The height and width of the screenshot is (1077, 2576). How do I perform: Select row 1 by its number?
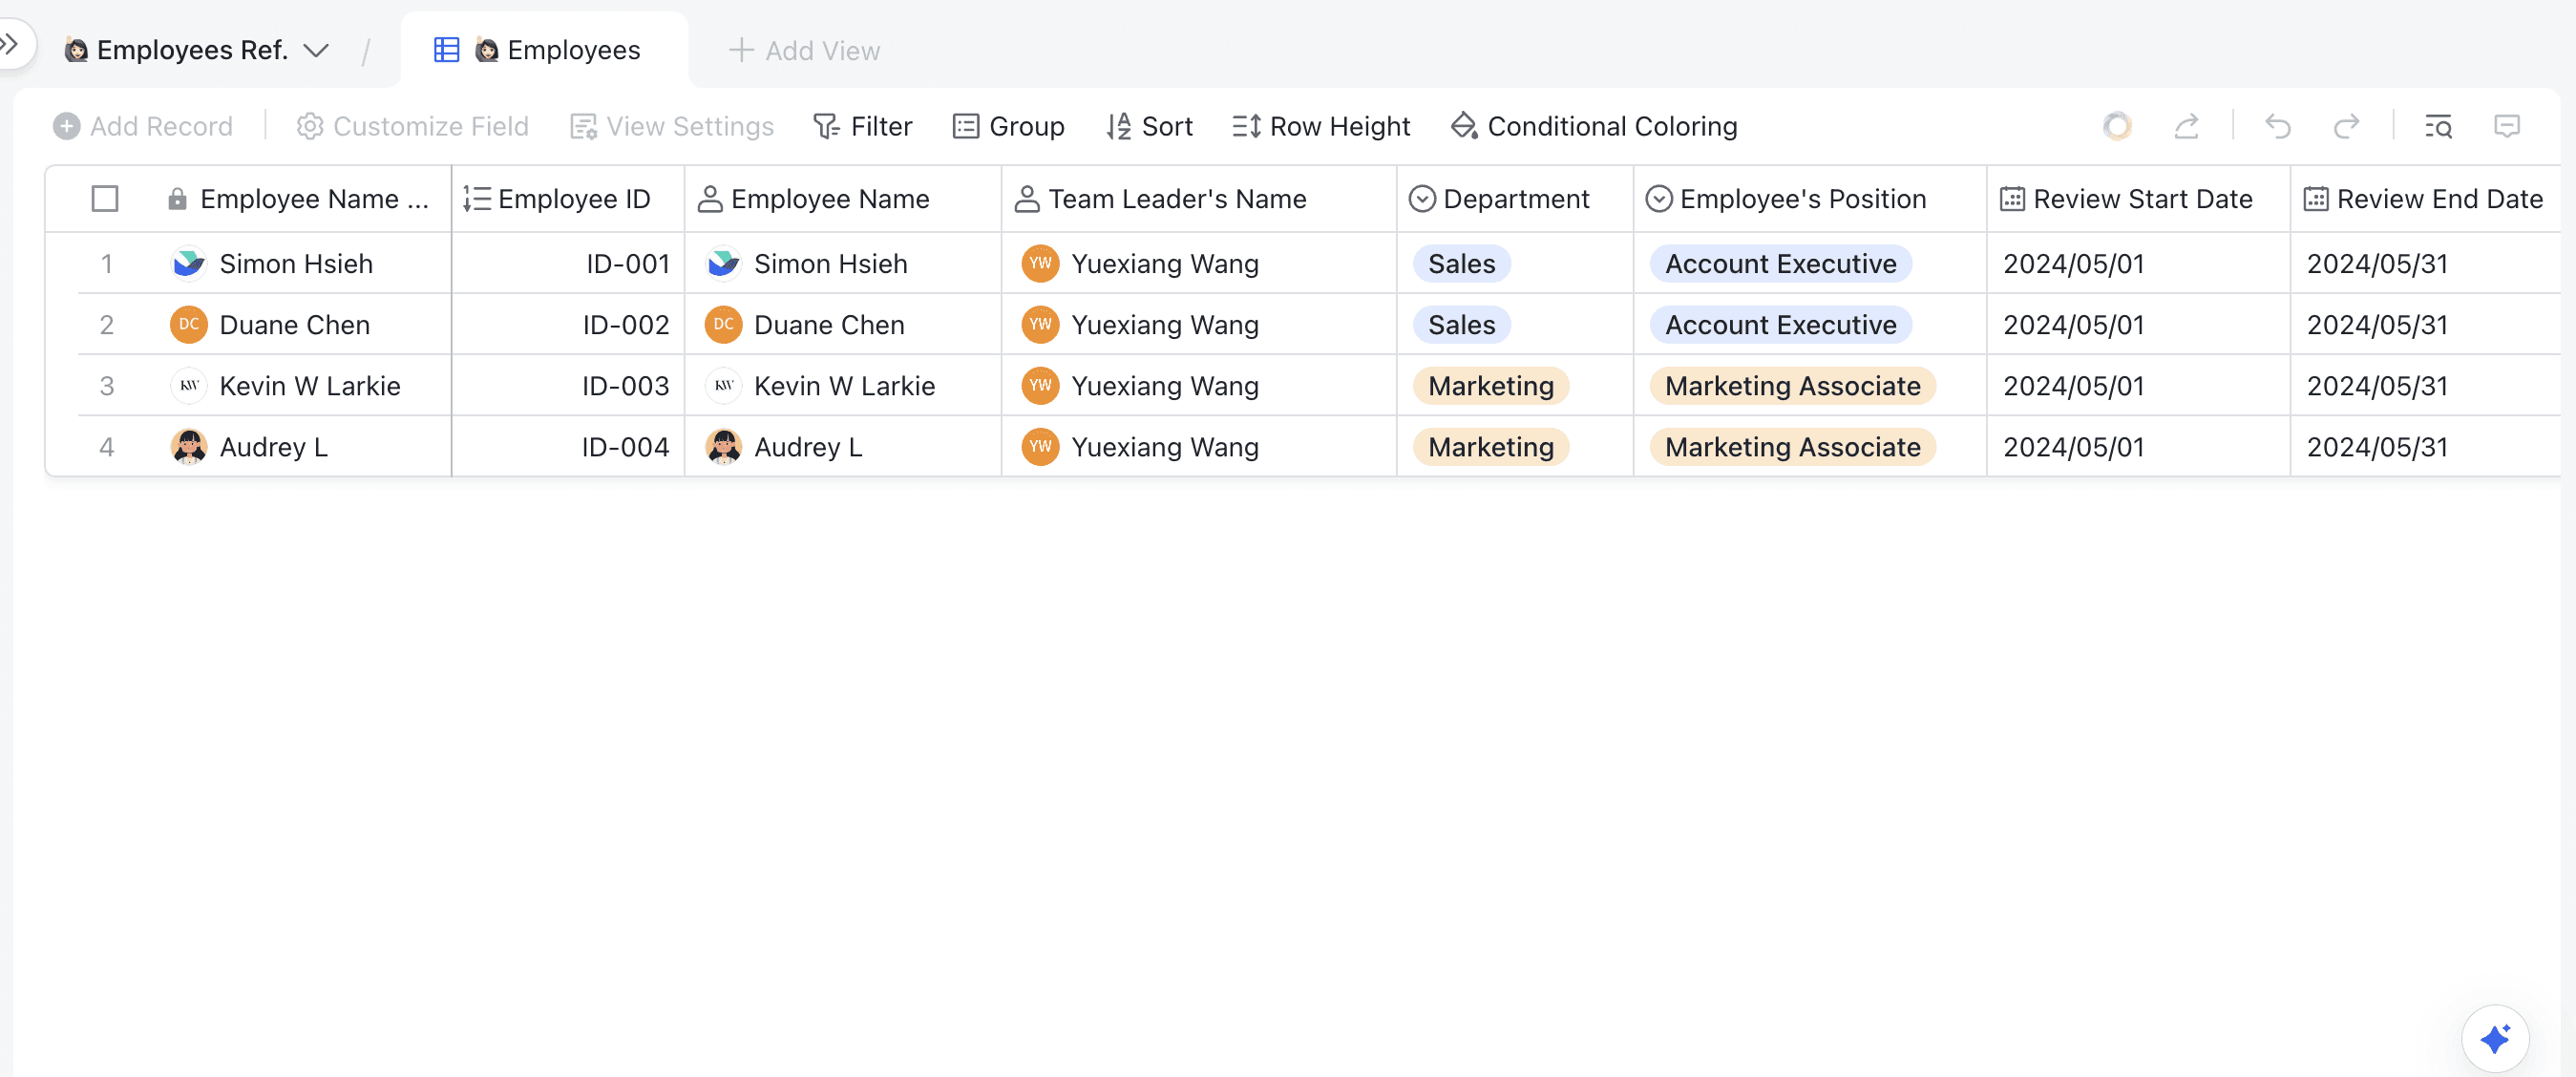click(x=106, y=264)
